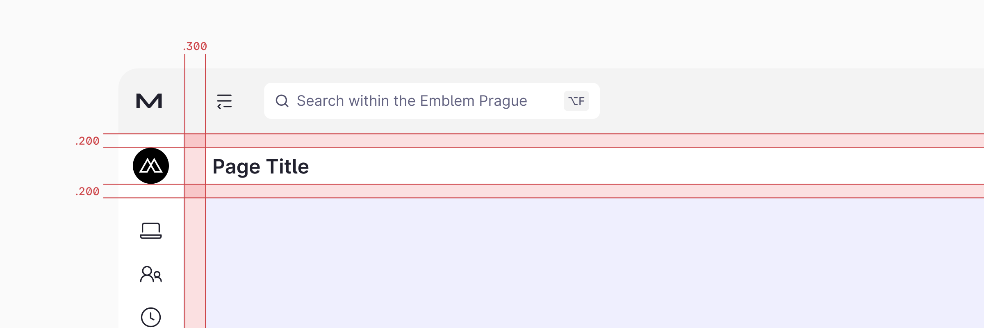Click the magnifier icon in the search box
The image size is (984, 328).
click(x=282, y=101)
